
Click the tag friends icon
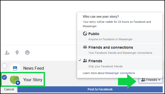7,53
